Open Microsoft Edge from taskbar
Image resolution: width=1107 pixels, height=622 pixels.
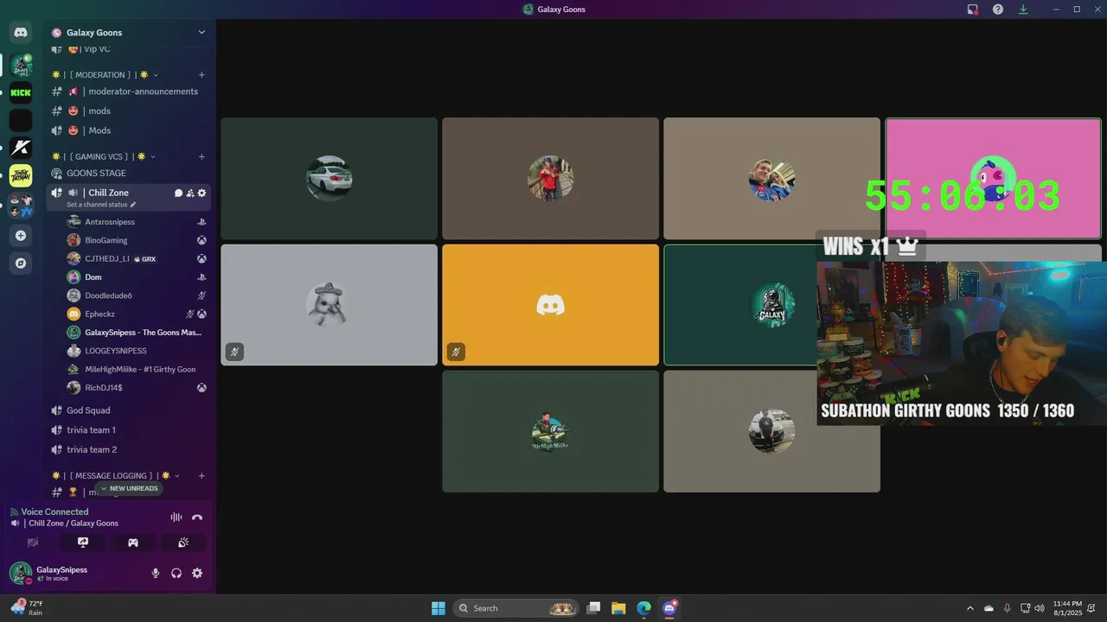(x=643, y=608)
